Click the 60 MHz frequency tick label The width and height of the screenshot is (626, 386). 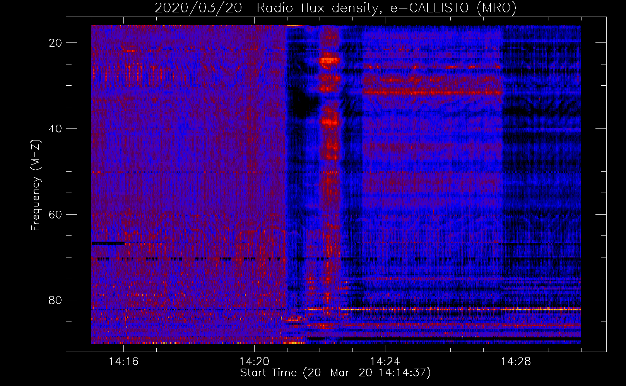coord(56,214)
